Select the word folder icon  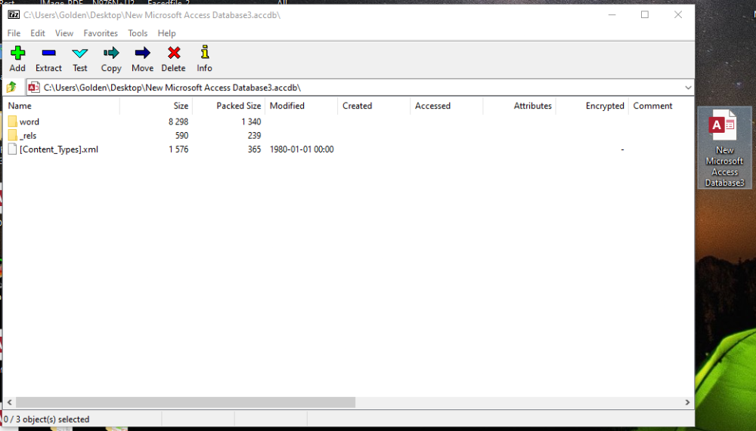pos(13,122)
